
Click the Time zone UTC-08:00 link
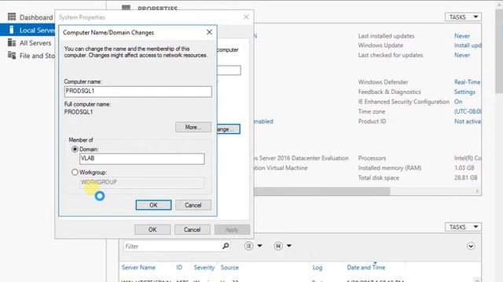pos(468,111)
